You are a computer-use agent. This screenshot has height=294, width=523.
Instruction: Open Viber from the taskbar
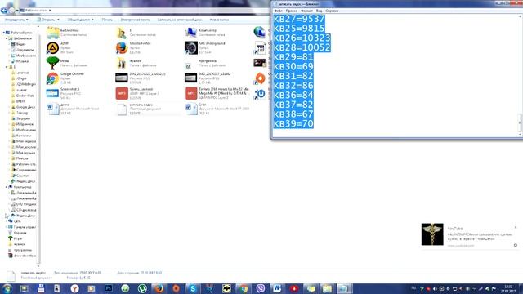pyautogui.click(x=261, y=288)
